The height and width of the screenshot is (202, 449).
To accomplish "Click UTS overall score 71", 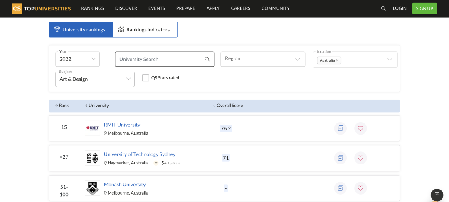I will click(x=226, y=158).
